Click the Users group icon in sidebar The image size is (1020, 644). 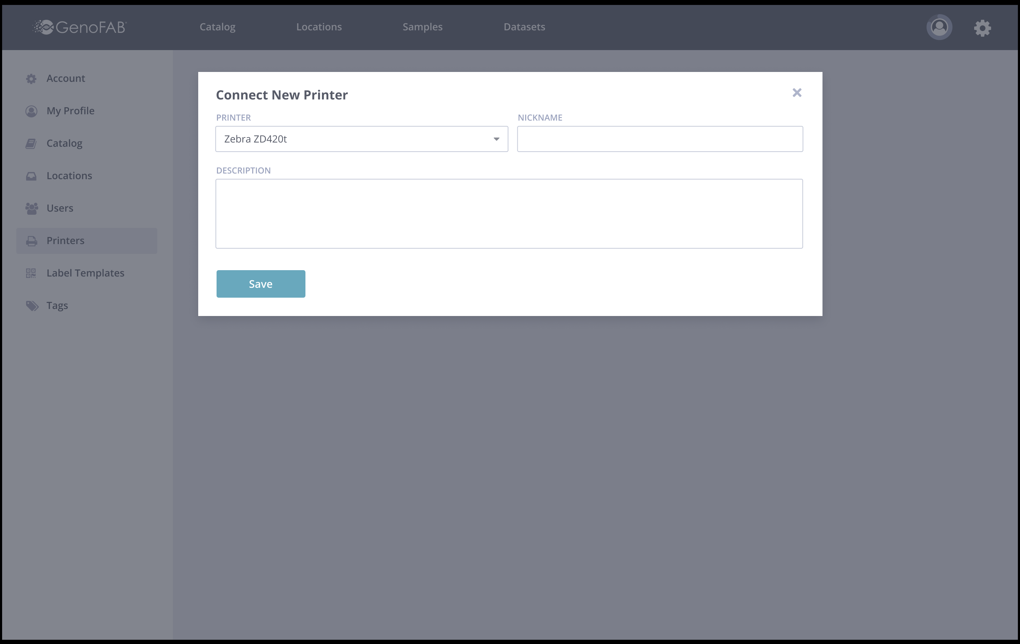point(31,208)
